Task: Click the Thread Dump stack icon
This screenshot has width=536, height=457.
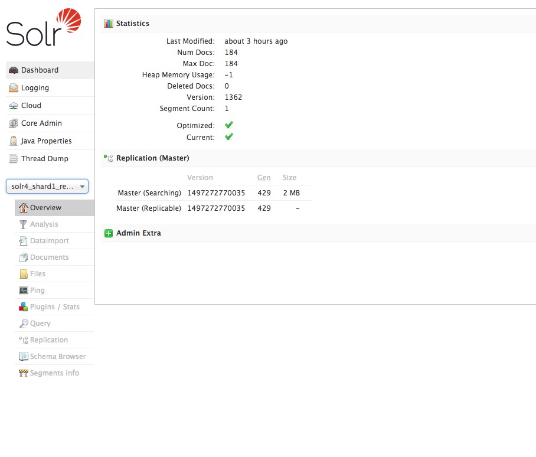Action: pos(14,159)
